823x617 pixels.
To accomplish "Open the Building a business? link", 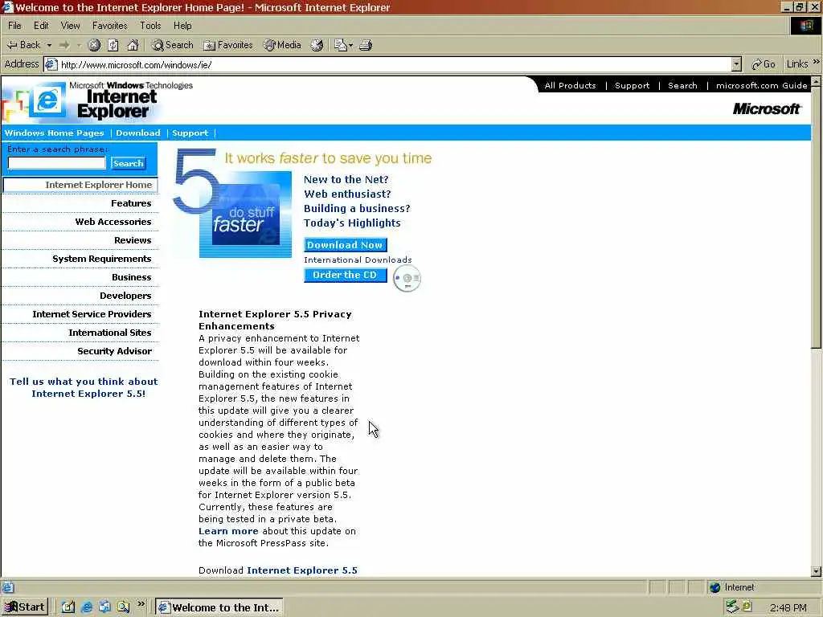I will tap(357, 208).
